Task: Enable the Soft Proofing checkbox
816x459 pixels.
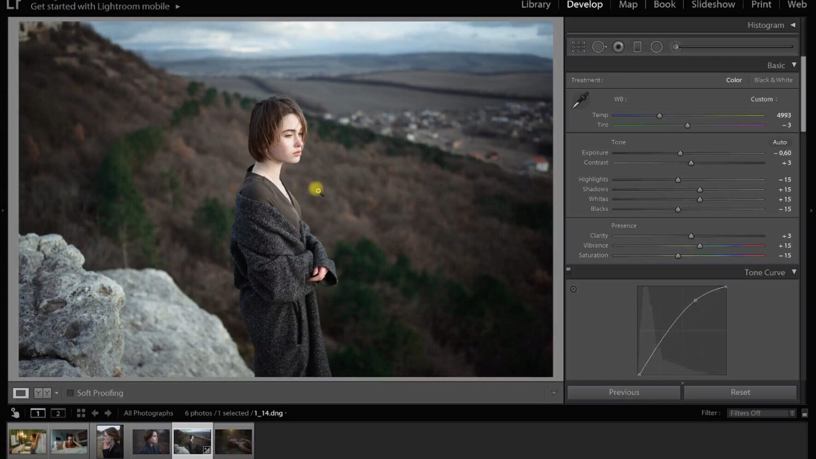Action: point(70,393)
